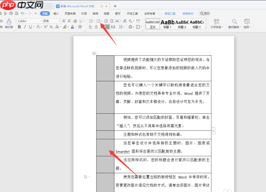Apply 标题 1 heading style
This screenshot has height=192, width=266.
coord(168,24)
